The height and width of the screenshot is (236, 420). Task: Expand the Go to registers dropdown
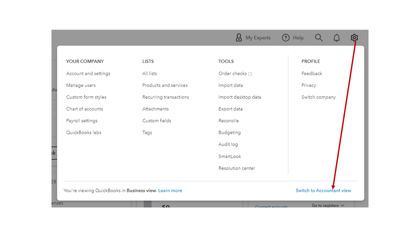pyautogui.click(x=328, y=205)
